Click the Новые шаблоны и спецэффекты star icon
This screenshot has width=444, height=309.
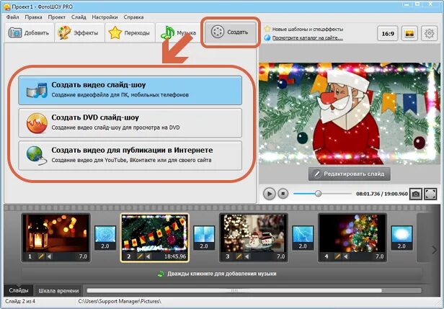coord(267,29)
